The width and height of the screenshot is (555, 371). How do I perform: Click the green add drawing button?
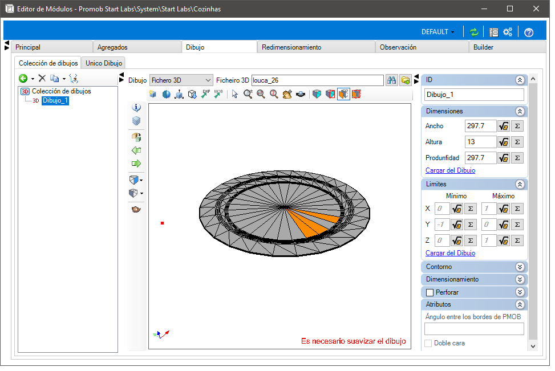pyautogui.click(x=23, y=79)
